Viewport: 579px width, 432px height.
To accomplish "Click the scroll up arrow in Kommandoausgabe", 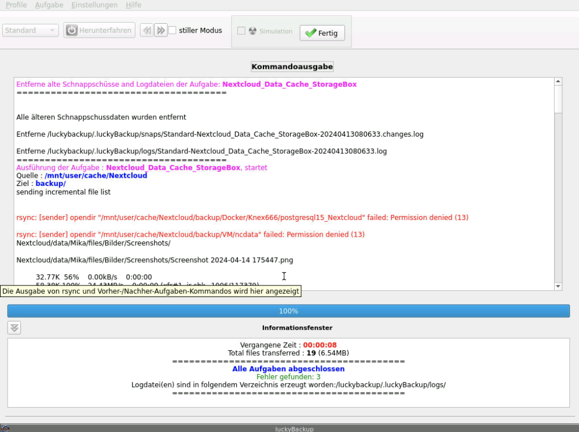I will (x=558, y=81).
